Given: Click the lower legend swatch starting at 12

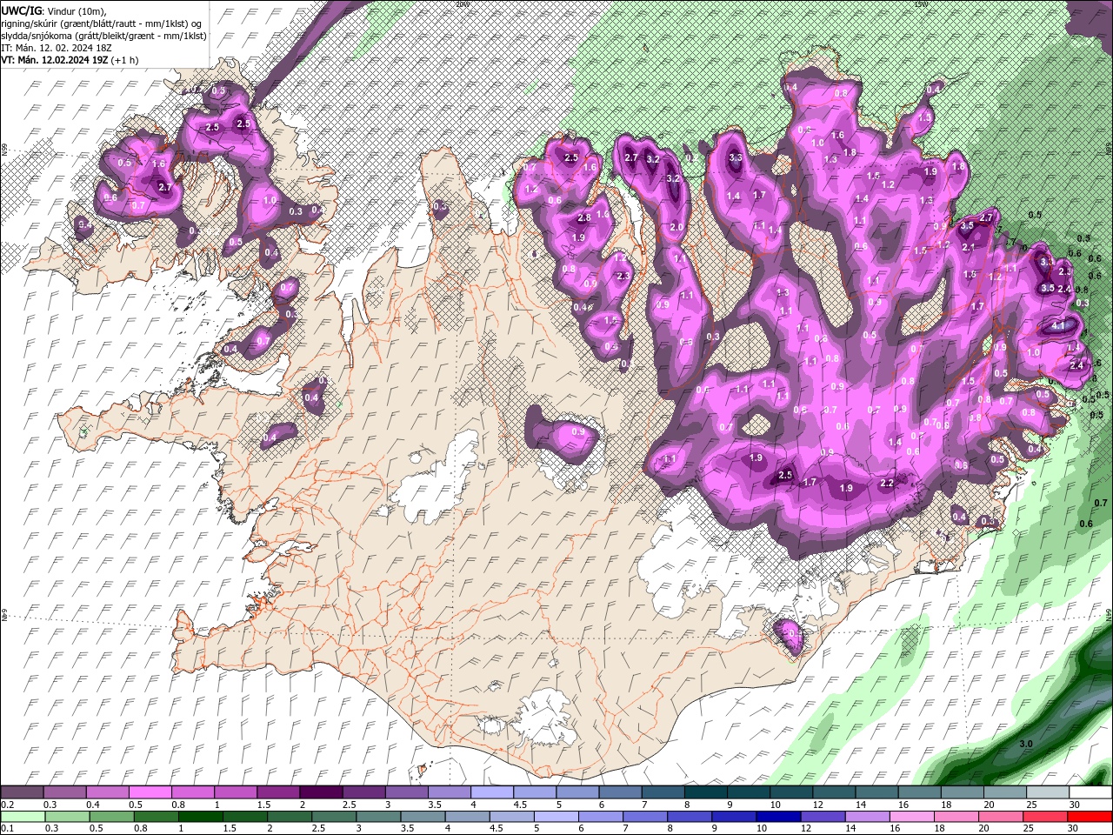Looking at the screenshot, I should tap(821, 817).
